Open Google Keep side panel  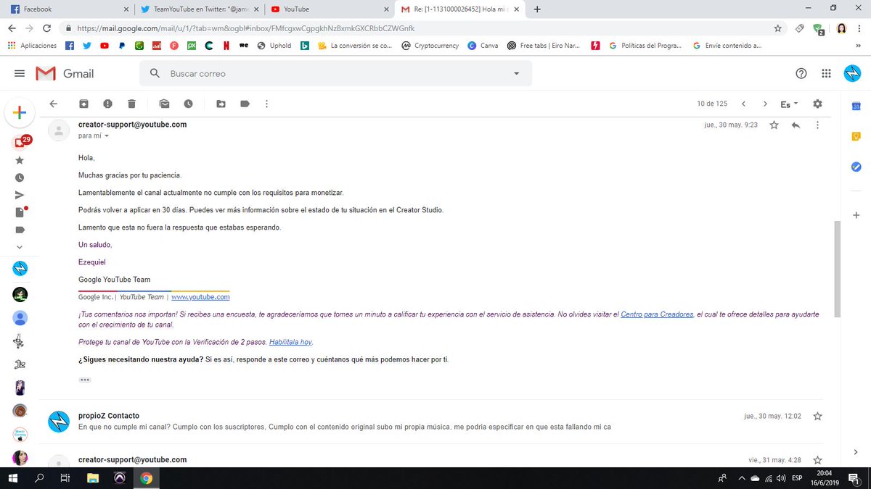tap(856, 136)
